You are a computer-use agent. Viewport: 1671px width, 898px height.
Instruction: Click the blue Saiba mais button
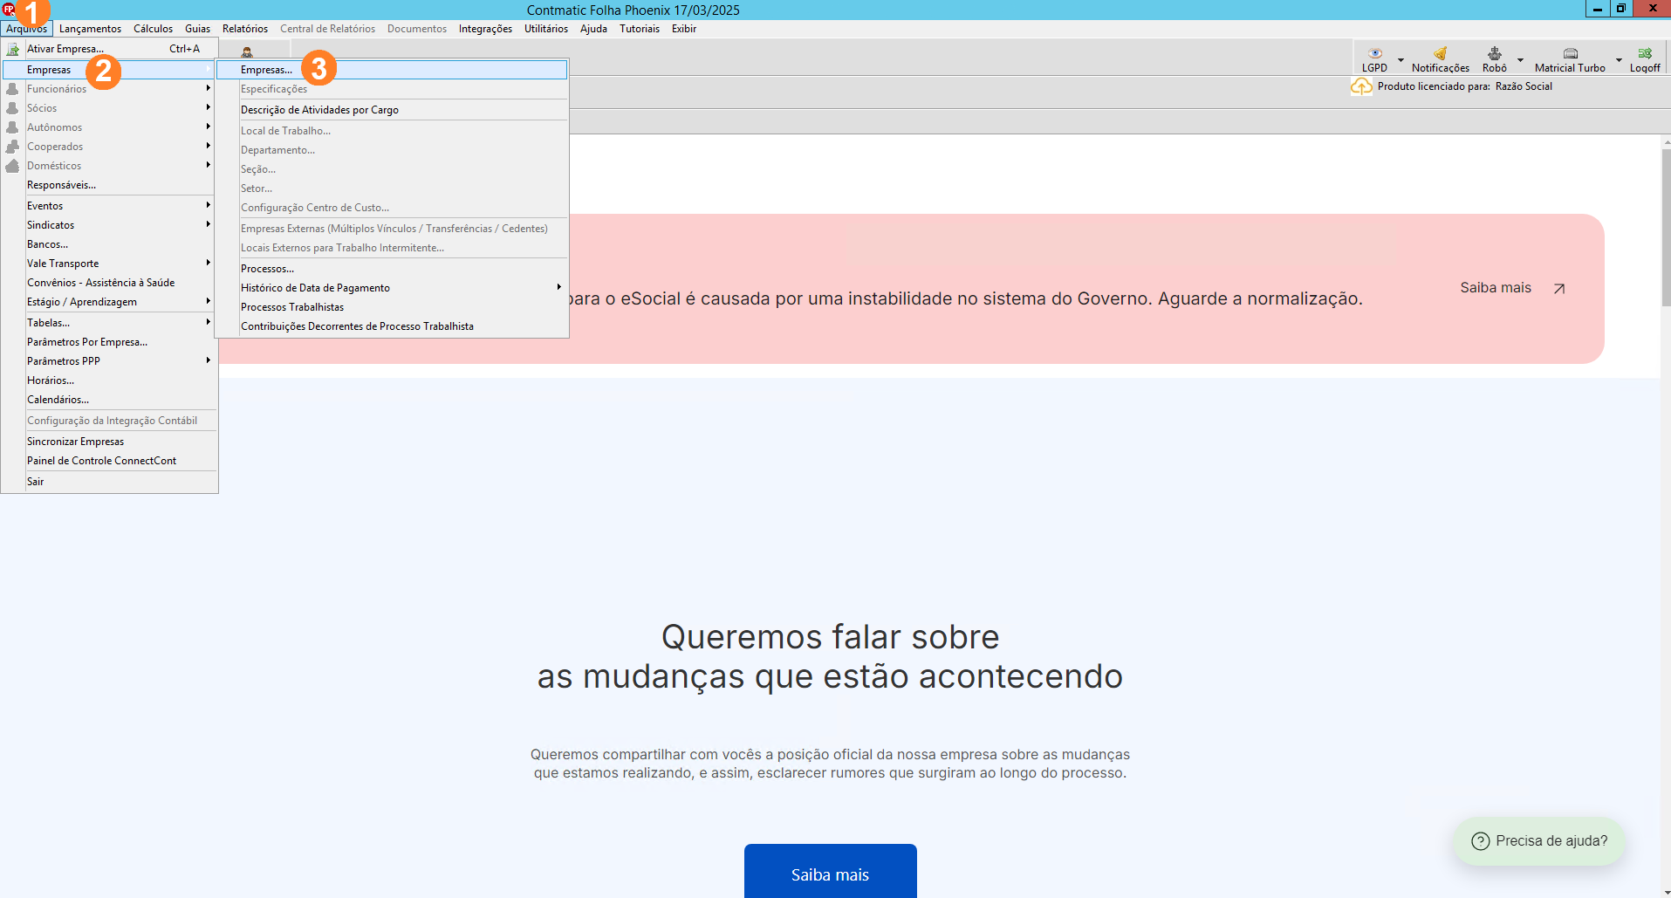pyautogui.click(x=830, y=874)
